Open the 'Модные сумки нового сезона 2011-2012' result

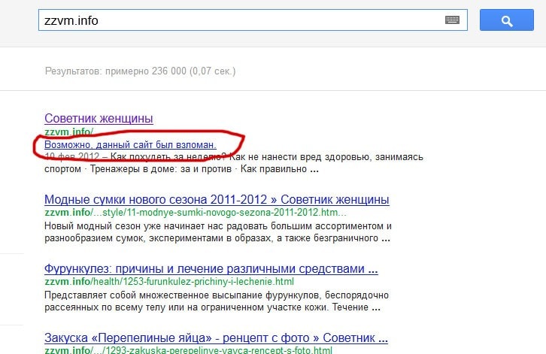(217, 199)
